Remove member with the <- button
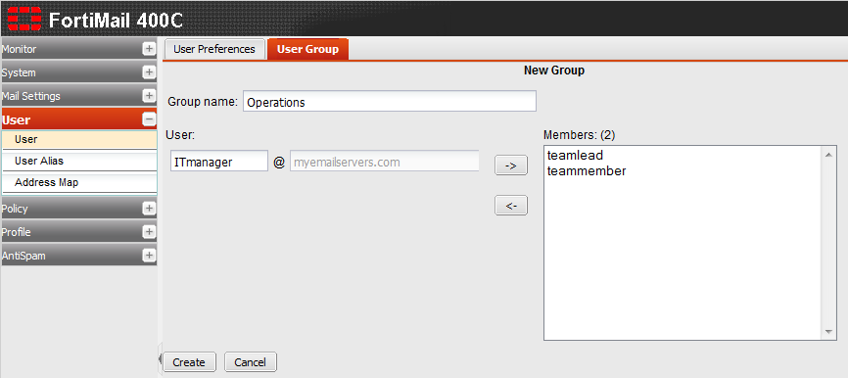This screenshot has height=378, width=848. (x=511, y=206)
